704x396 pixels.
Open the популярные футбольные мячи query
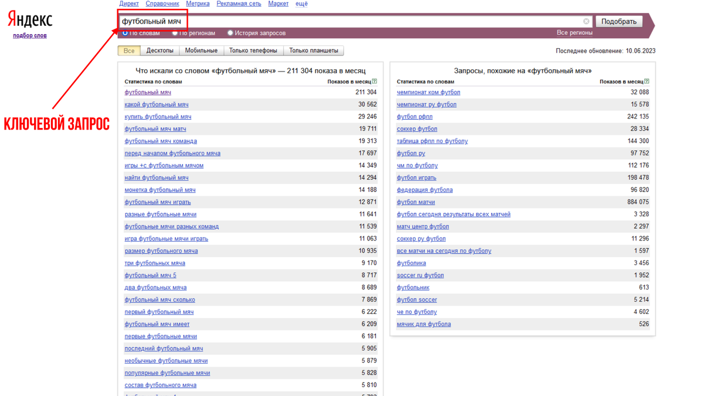[167, 373]
